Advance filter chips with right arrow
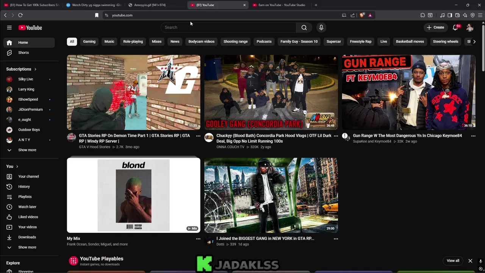This screenshot has width=485, height=273. pyautogui.click(x=474, y=42)
